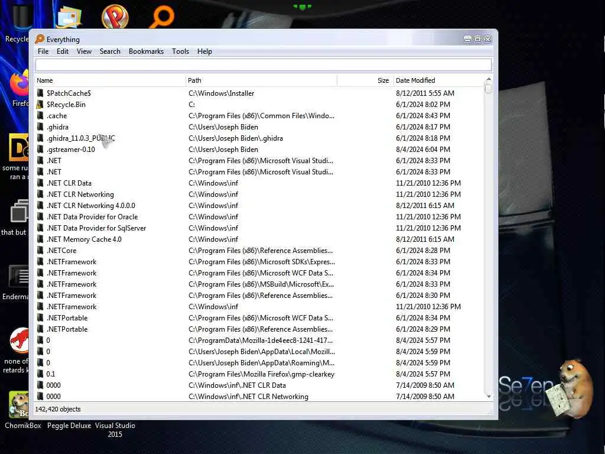The height and width of the screenshot is (454, 605).
Task: Click date 8/12/2011 5:55 AM
Action: coord(425,93)
